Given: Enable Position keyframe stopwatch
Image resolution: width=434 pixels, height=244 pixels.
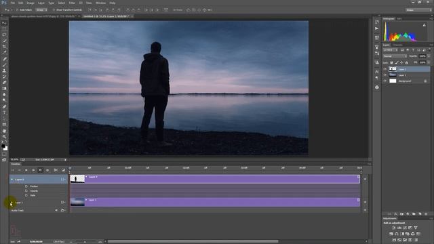Looking at the screenshot, I should (26, 186).
